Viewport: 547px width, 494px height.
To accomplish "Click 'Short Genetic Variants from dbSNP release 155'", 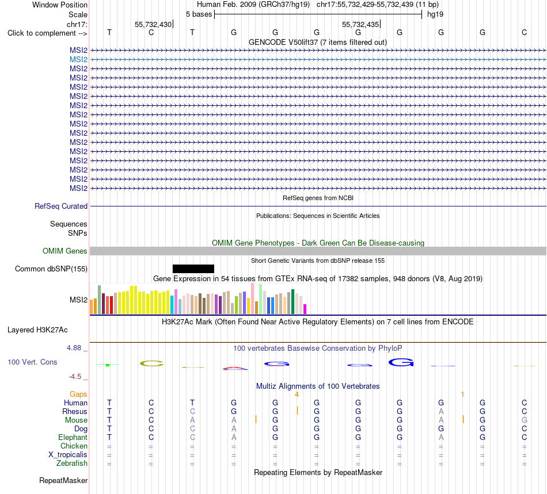I will pos(318,261).
